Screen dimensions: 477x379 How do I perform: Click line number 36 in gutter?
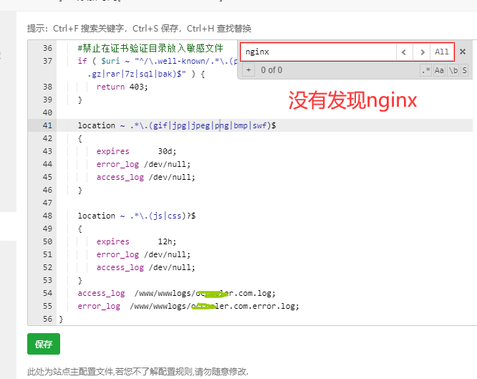click(x=47, y=48)
